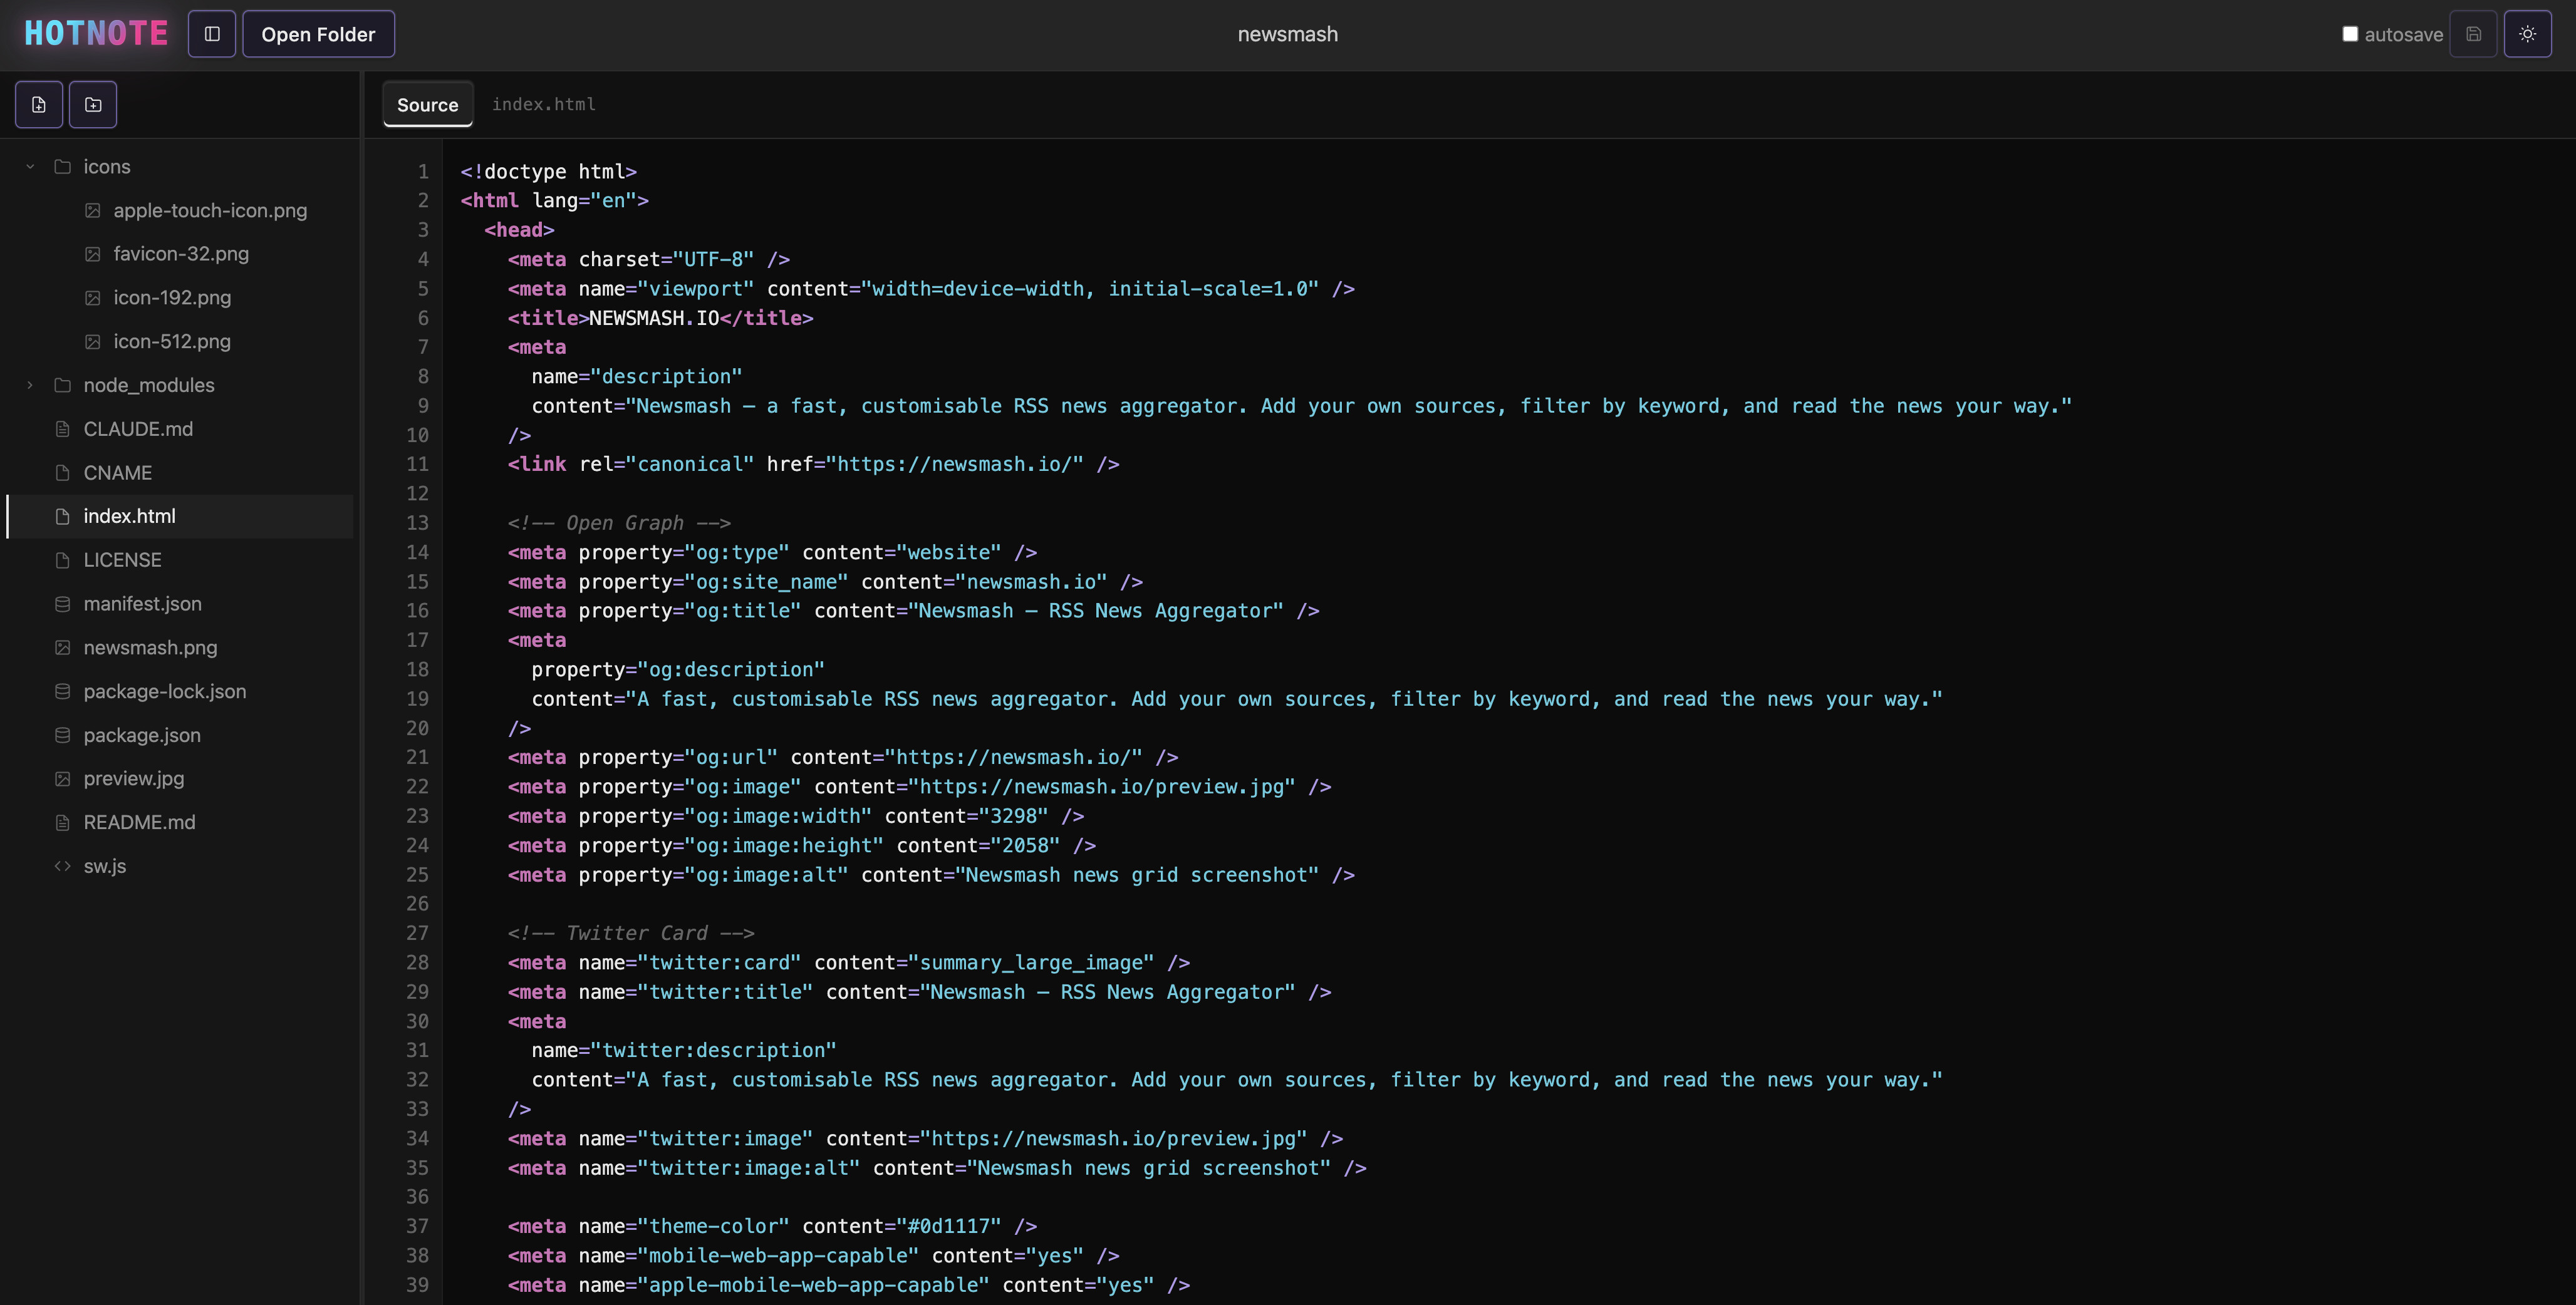Enable the autosave checkbox
2576x1305 pixels.
(2350, 33)
